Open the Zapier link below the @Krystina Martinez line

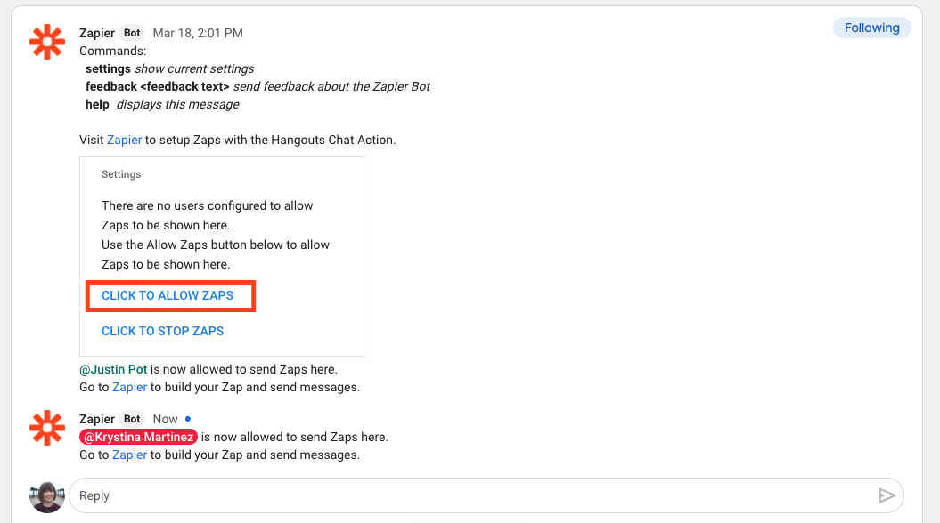click(129, 455)
